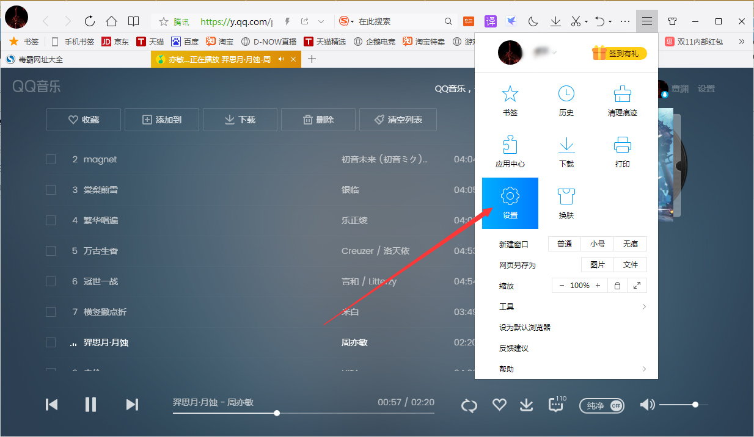Click the 清理痕迹 (Clear traces) icon
This screenshot has height=437, width=754.
[x=622, y=99]
